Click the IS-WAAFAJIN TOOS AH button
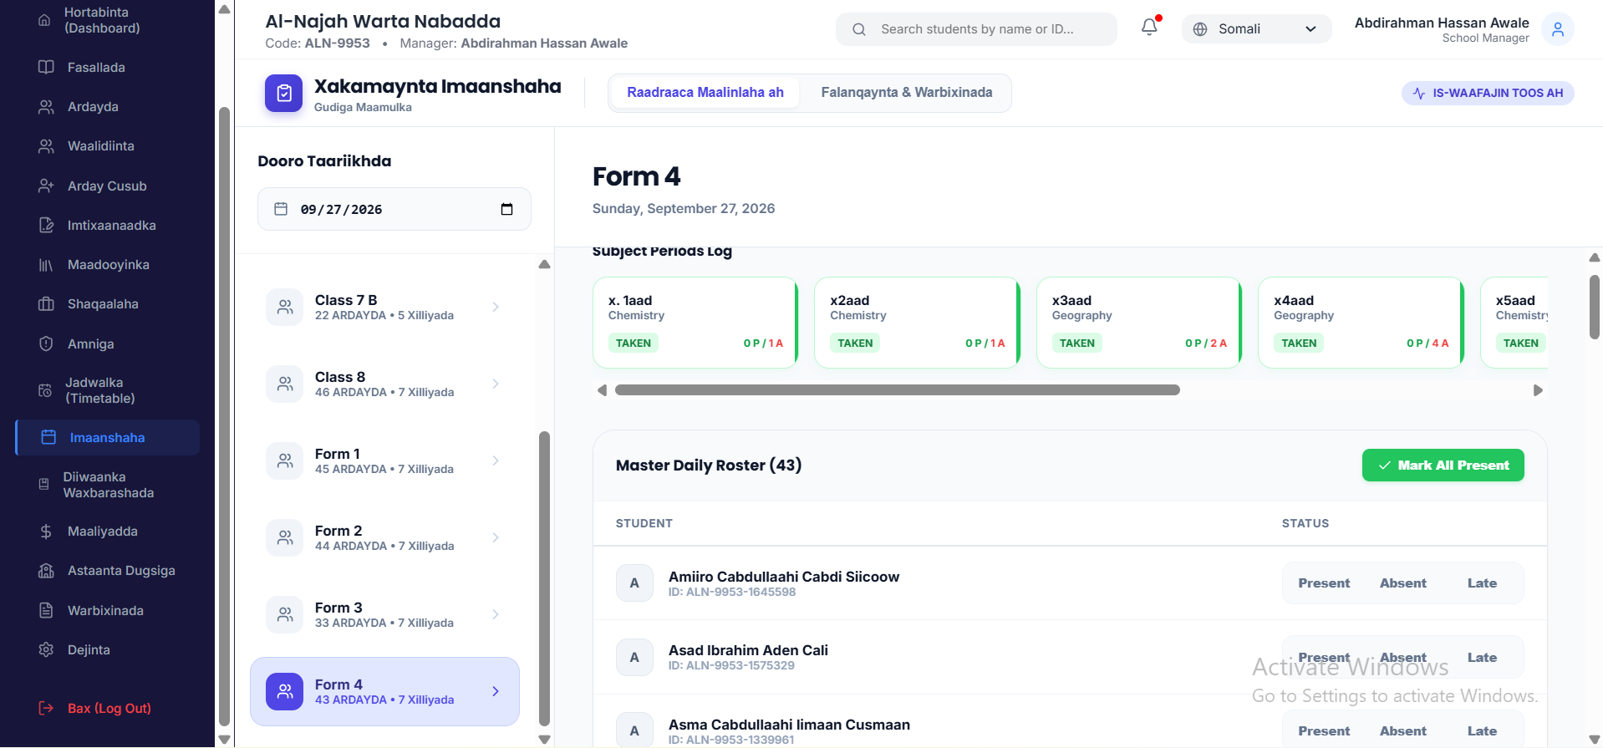1603x748 pixels. [x=1488, y=93]
